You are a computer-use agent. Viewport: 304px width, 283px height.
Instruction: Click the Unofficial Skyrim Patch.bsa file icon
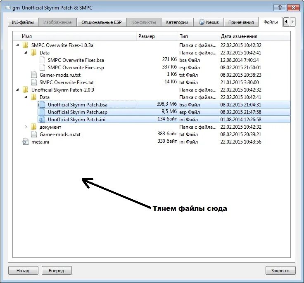coord(42,105)
